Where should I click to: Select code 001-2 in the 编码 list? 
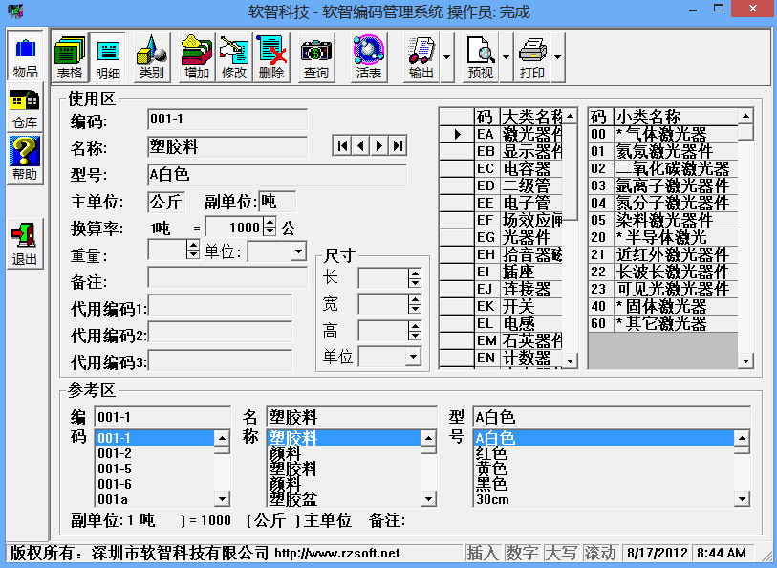pyautogui.click(x=155, y=453)
